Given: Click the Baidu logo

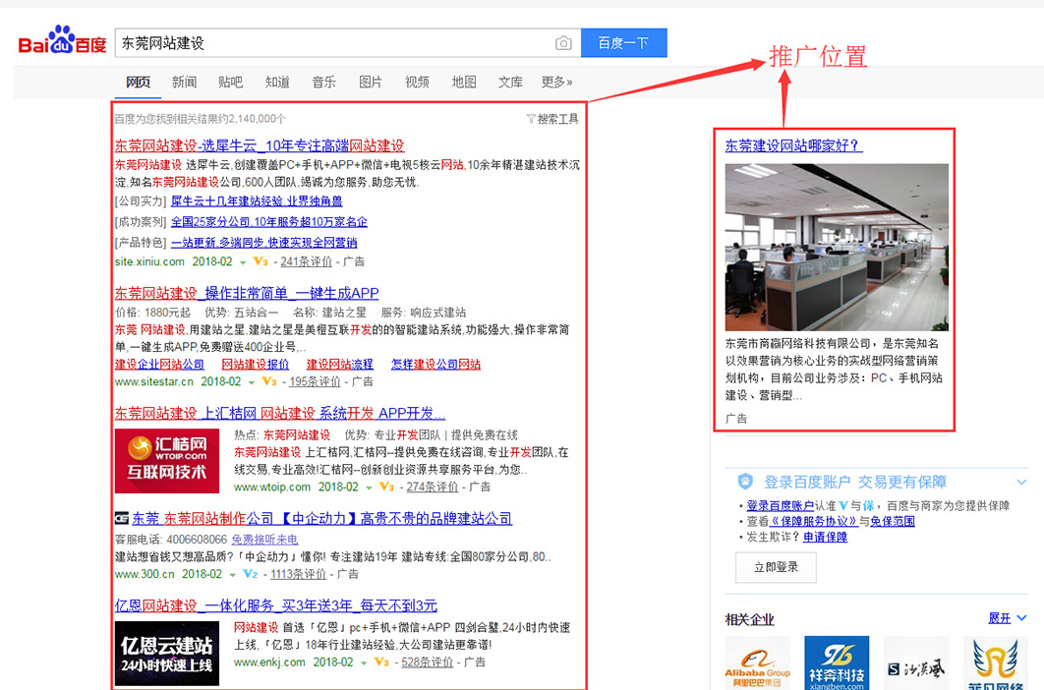Looking at the screenshot, I should 62,40.
